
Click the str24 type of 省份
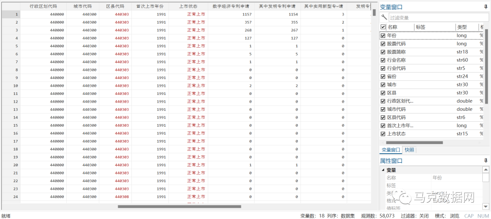462,76
